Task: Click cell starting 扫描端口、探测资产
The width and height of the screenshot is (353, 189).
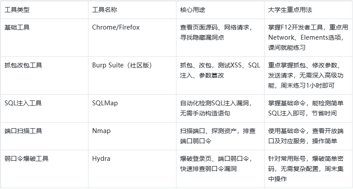Action: click(x=220, y=136)
